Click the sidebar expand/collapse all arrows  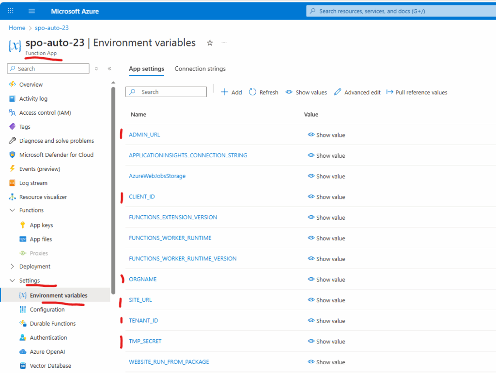[x=96, y=69]
